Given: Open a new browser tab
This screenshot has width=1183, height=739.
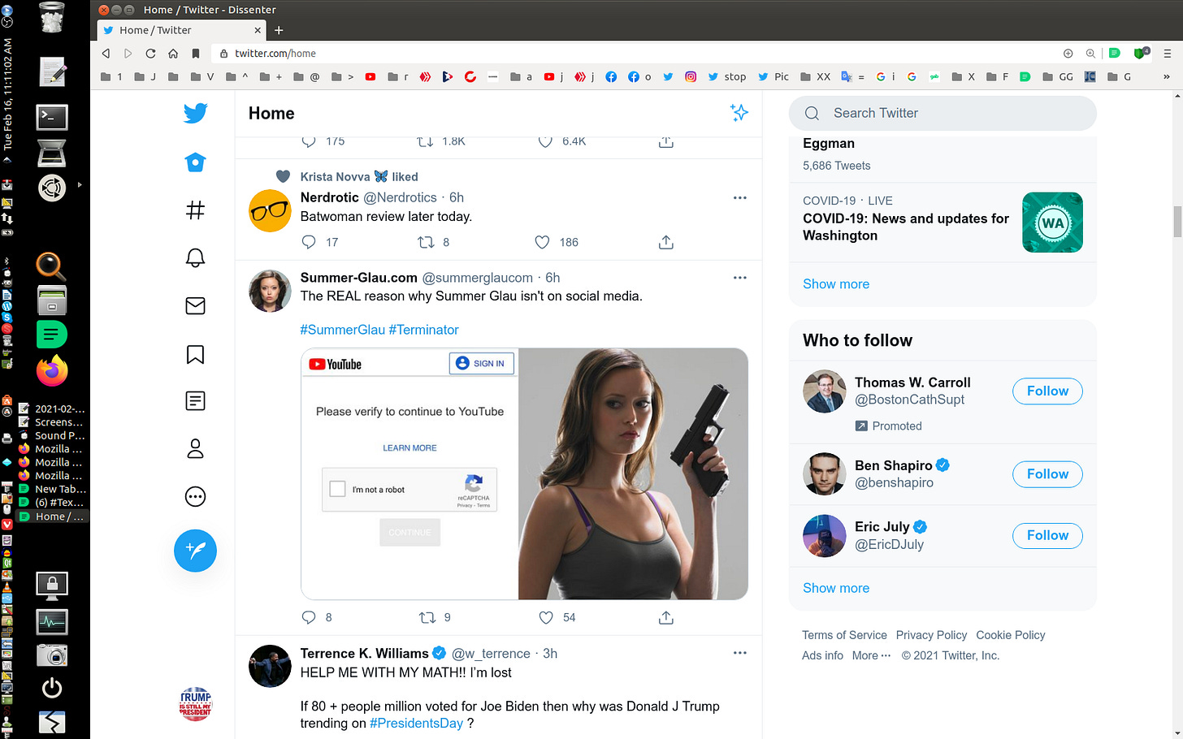Looking at the screenshot, I should pyautogui.click(x=279, y=30).
